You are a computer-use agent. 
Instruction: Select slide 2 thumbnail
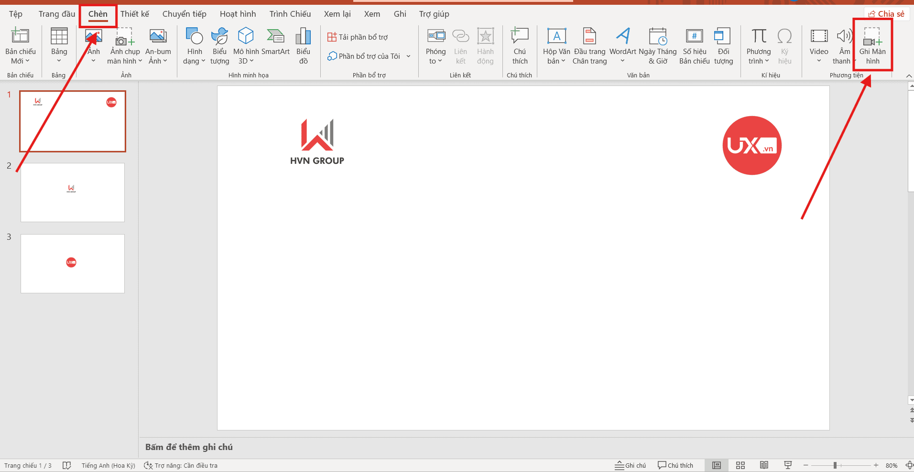[73, 193]
